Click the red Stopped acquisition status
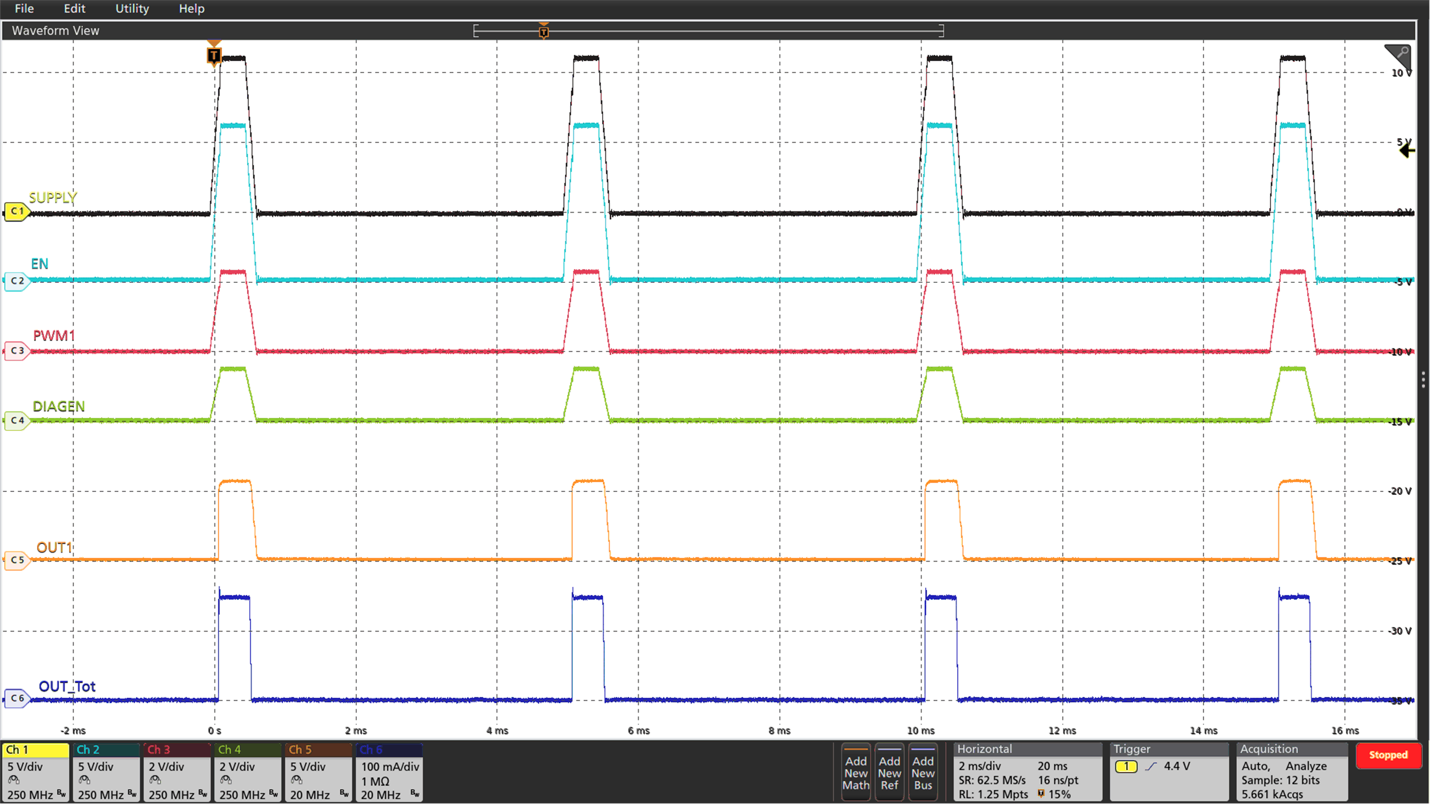This screenshot has height=804, width=1430. click(x=1389, y=755)
